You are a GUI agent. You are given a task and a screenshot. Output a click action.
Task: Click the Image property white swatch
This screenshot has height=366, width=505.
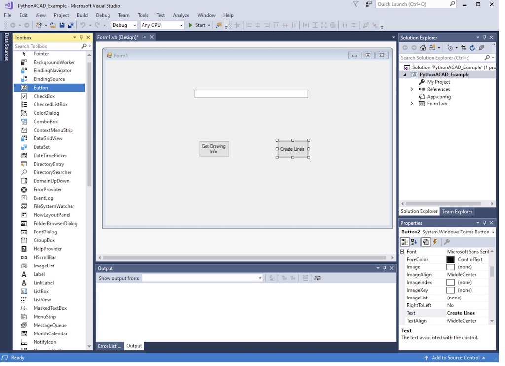pyautogui.click(x=450, y=267)
